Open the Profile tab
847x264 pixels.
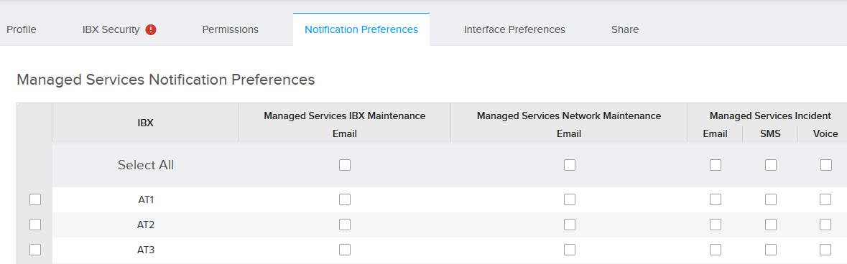click(22, 29)
